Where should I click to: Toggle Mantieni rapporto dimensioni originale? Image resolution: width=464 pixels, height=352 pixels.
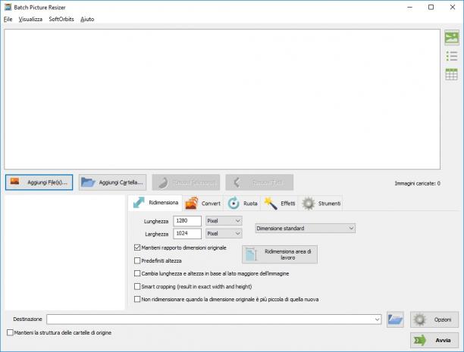[137, 248]
